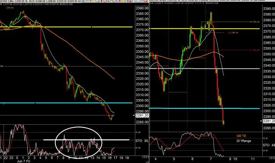Click the 25 YRange legend label
Image resolution: width=275 pixels, height=163 pixels.
pyautogui.click(x=244, y=141)
